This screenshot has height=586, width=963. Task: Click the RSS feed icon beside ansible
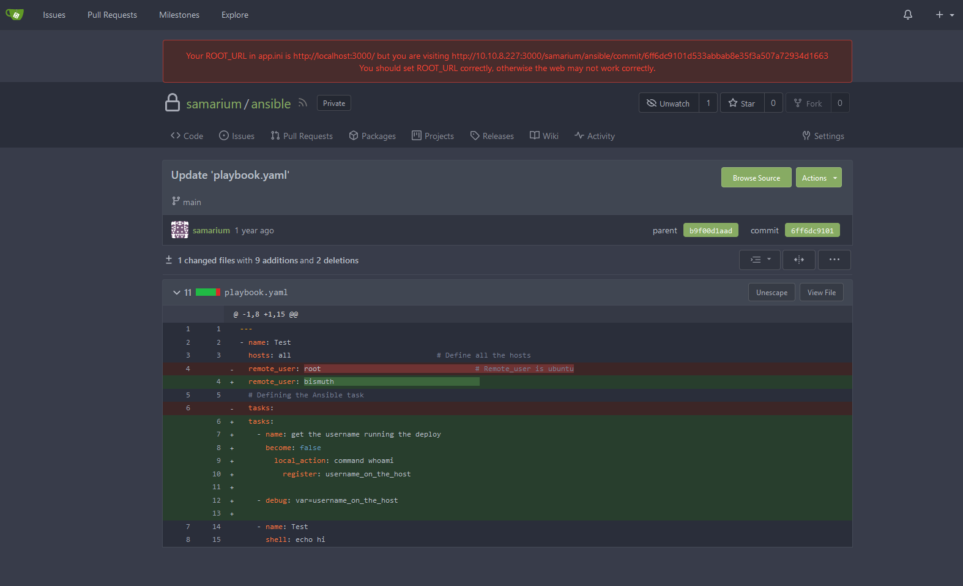click(x=303, y=103)
